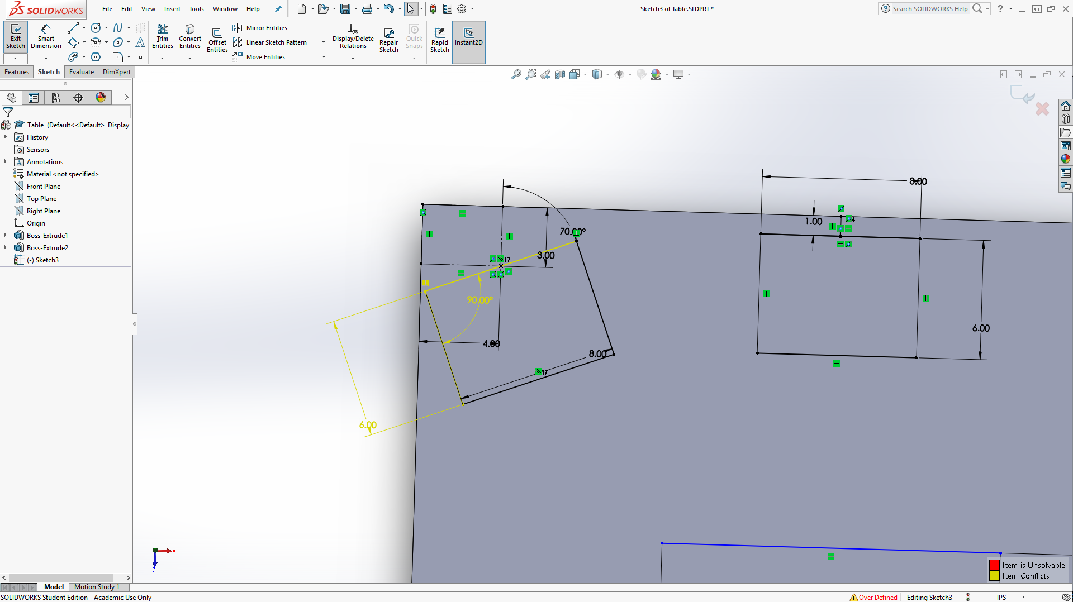Open DisplayManager tab in feature manager
The image size is (1073, 602).
tap(101, 98)
